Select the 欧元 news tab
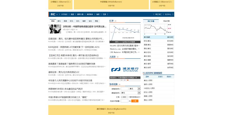231x115 pixels. tap(72, 21)
